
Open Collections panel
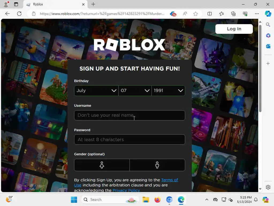point(233,14)
